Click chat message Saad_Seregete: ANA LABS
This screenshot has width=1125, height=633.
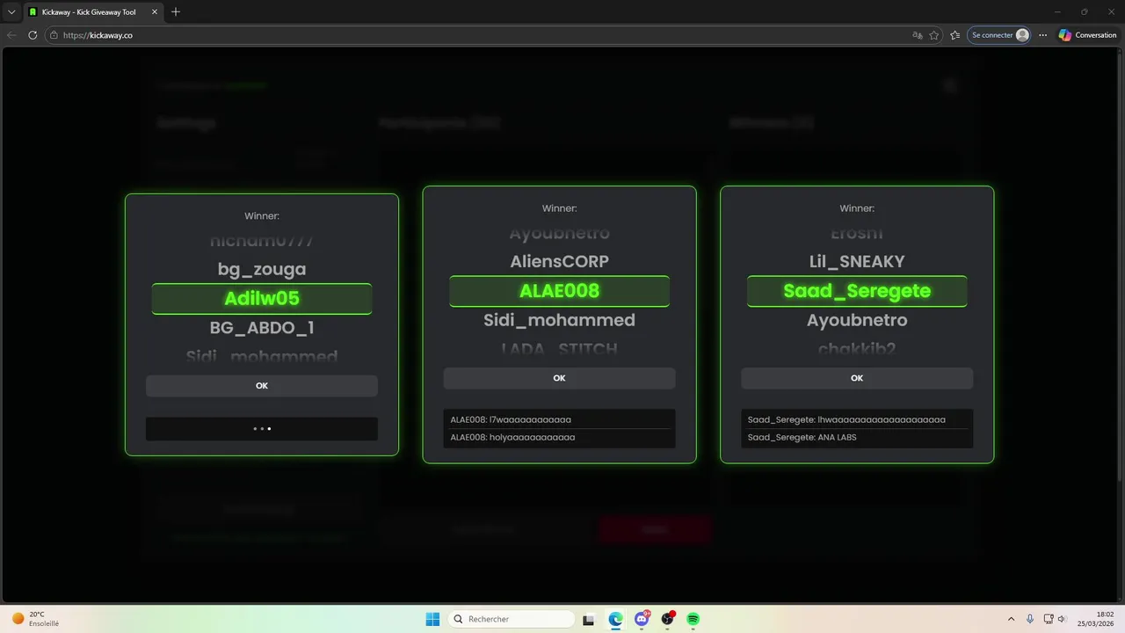click(802, 437)
